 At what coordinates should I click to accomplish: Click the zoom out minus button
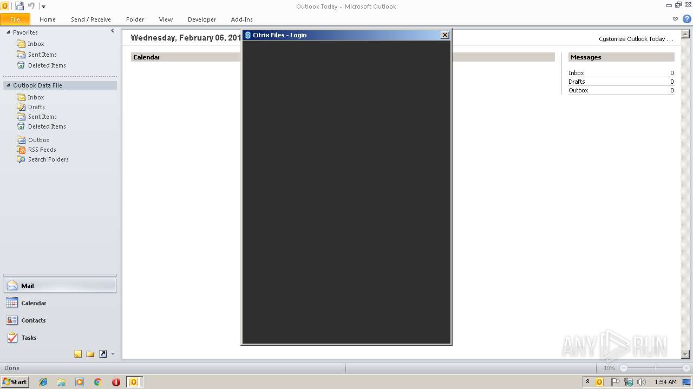tap(623, 368)
